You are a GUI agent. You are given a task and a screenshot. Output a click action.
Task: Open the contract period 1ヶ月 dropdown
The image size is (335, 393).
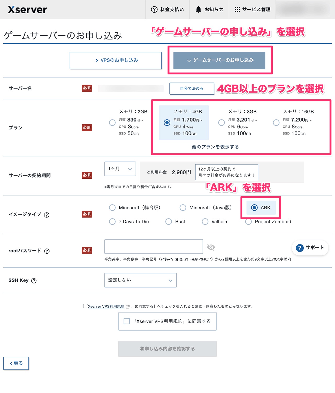pyautogui.click(x=120, y=169)
